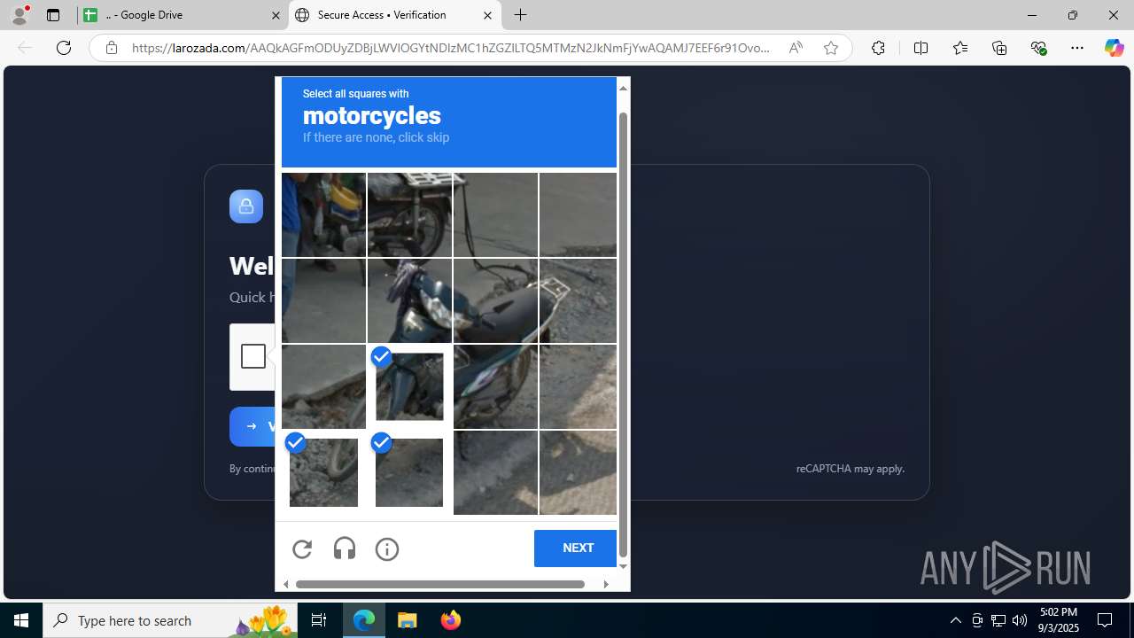Select the Secure Access Verification tab
Screen dimensions: 1134x638
pyautogui.click(x=394, y=15)
